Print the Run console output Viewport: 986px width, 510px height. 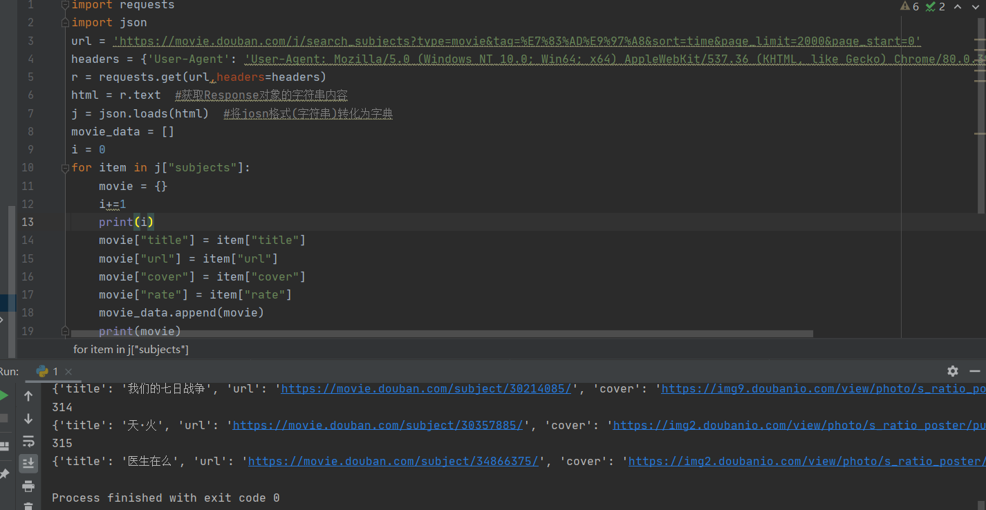click(x=28, y=485)
